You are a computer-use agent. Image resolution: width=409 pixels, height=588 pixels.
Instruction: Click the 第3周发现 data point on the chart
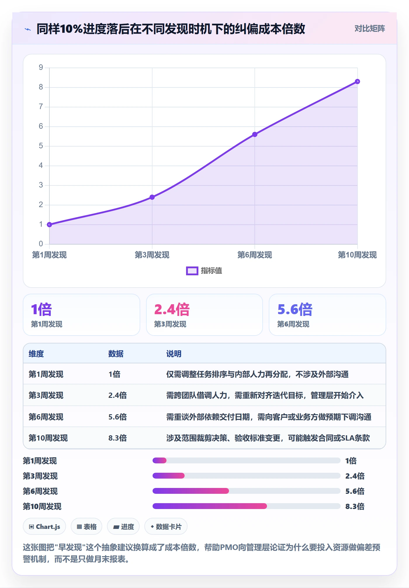click(x=152, y=197)
